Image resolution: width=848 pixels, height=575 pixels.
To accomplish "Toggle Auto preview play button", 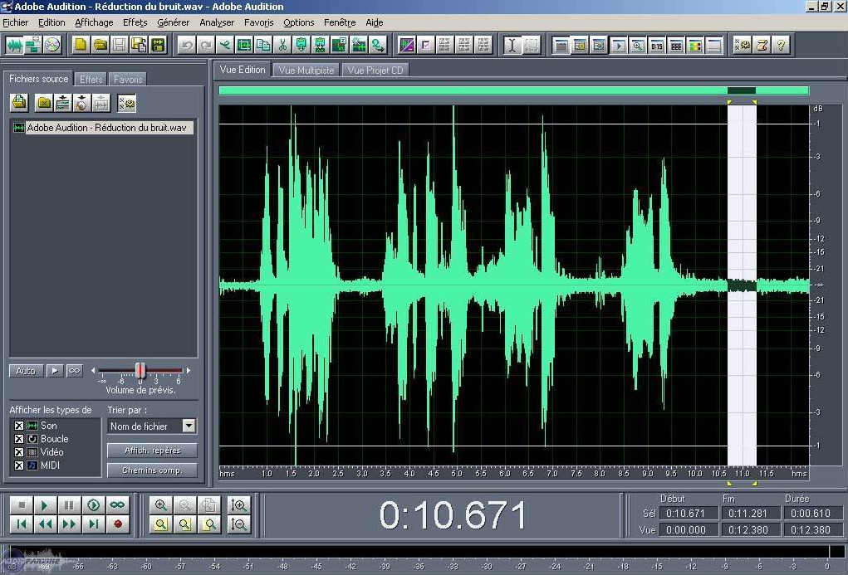I will click(26, 371).
